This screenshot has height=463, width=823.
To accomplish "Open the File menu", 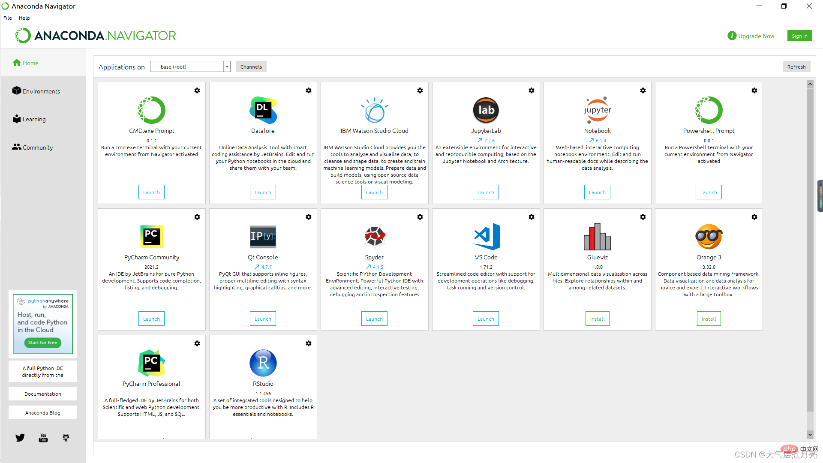I will 8,18.
